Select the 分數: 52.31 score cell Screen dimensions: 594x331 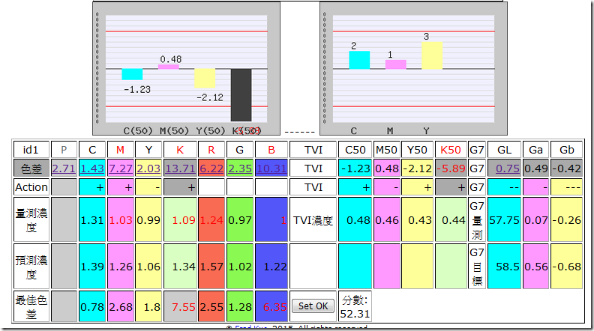355,306
